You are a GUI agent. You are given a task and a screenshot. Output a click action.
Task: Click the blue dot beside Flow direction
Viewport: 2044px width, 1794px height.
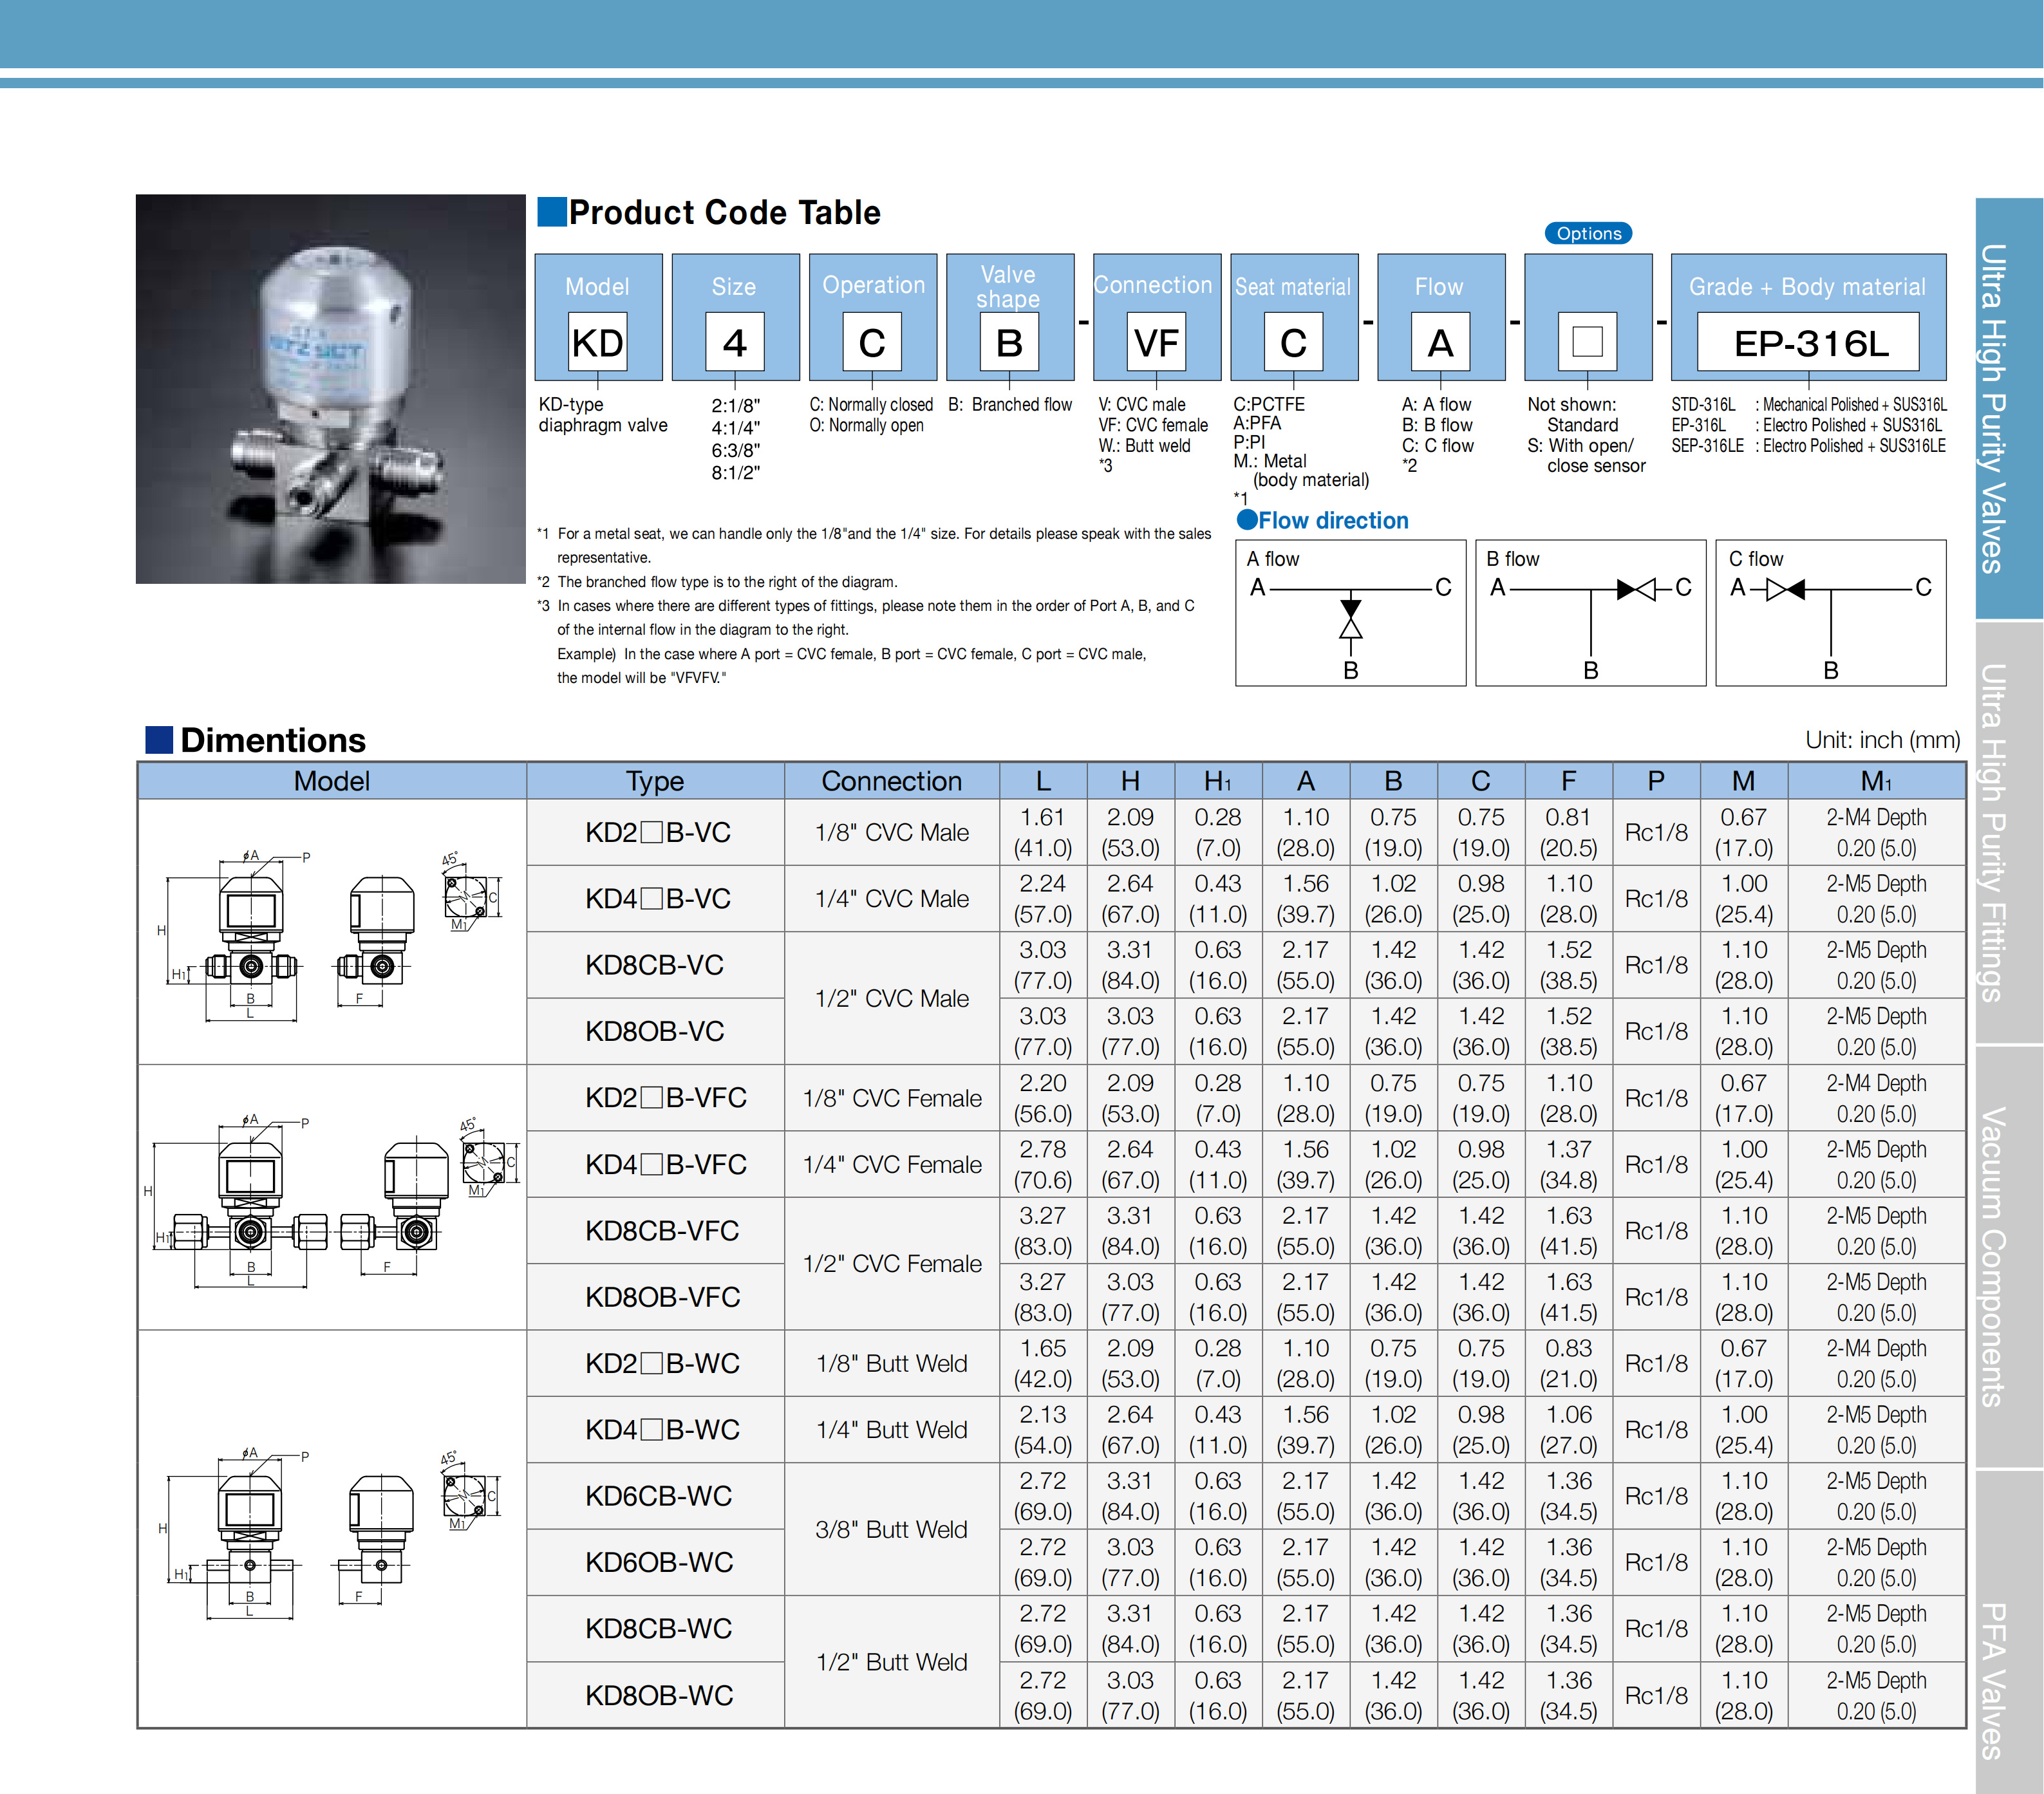[x=1247, y=519]
